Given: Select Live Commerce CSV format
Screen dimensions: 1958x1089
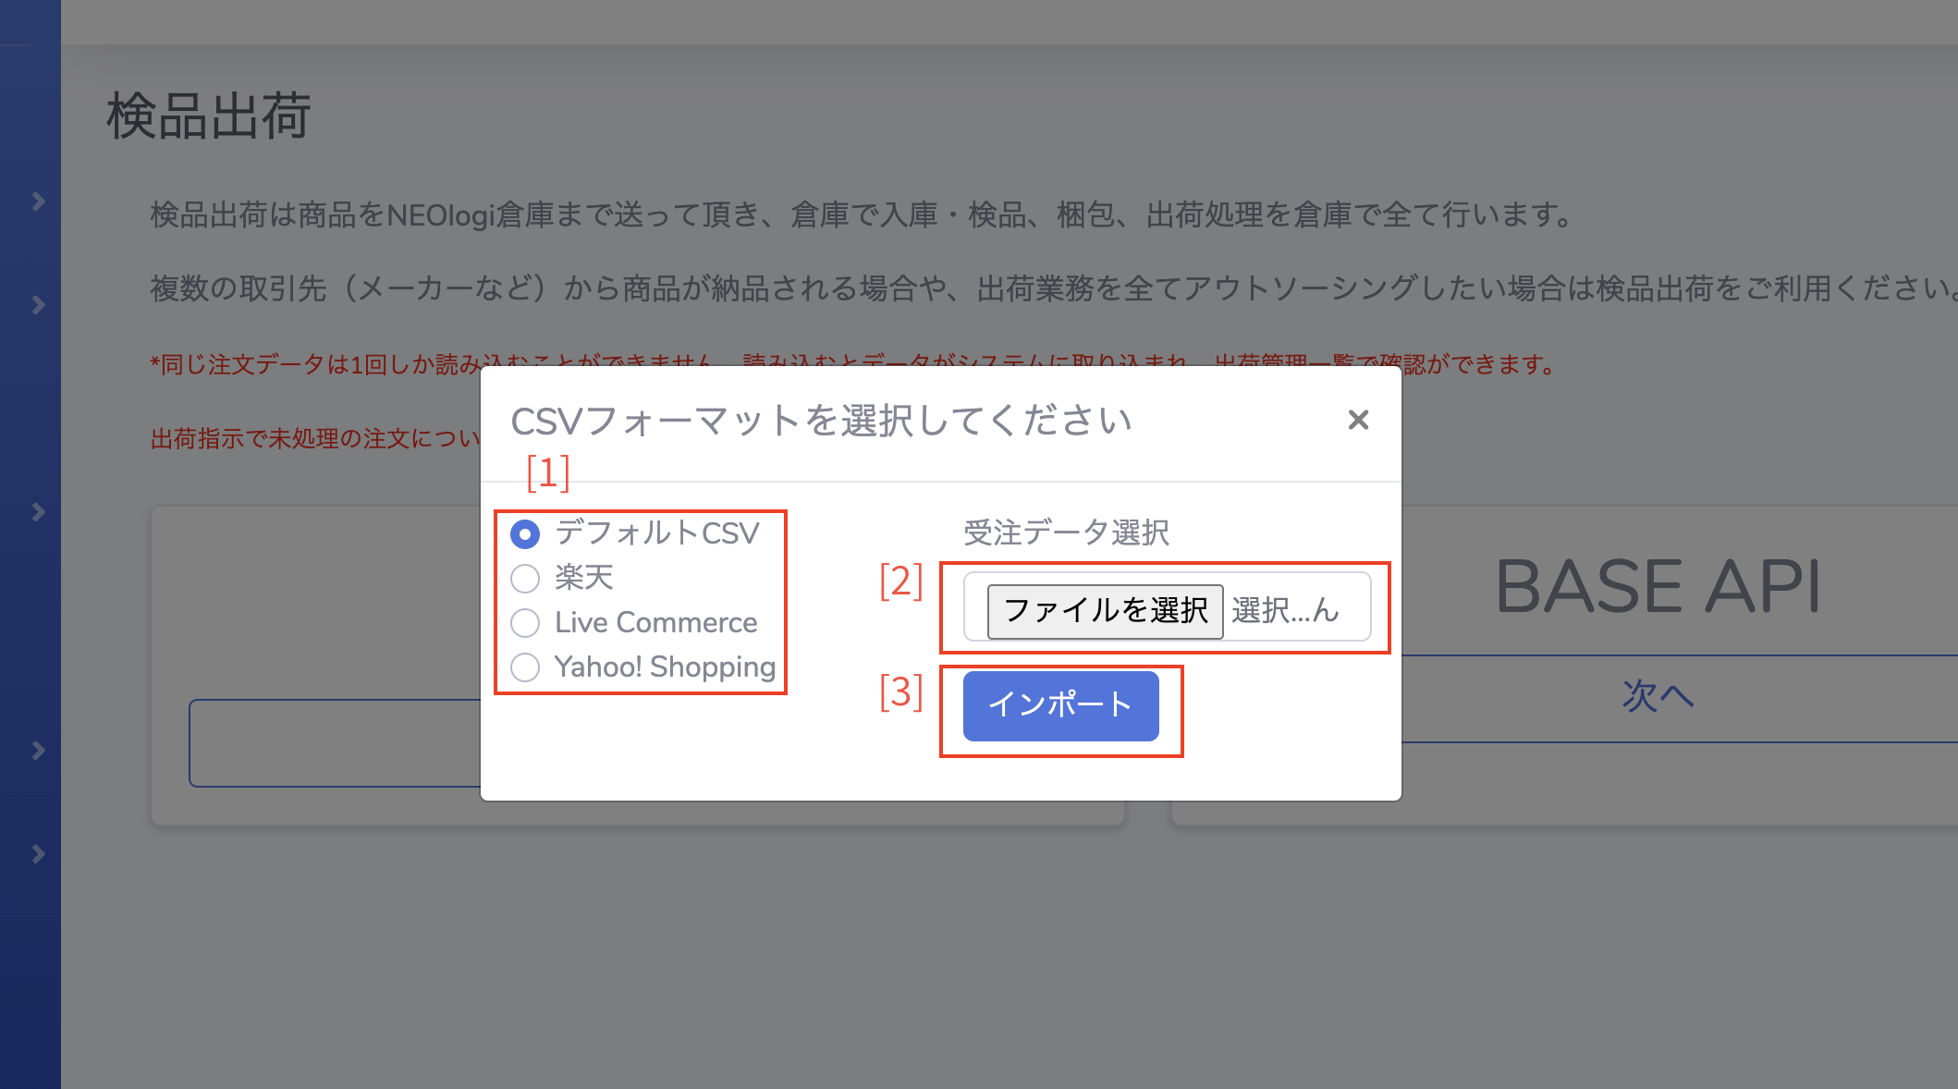Looking at the screenshot, I should tap(525, 622).
